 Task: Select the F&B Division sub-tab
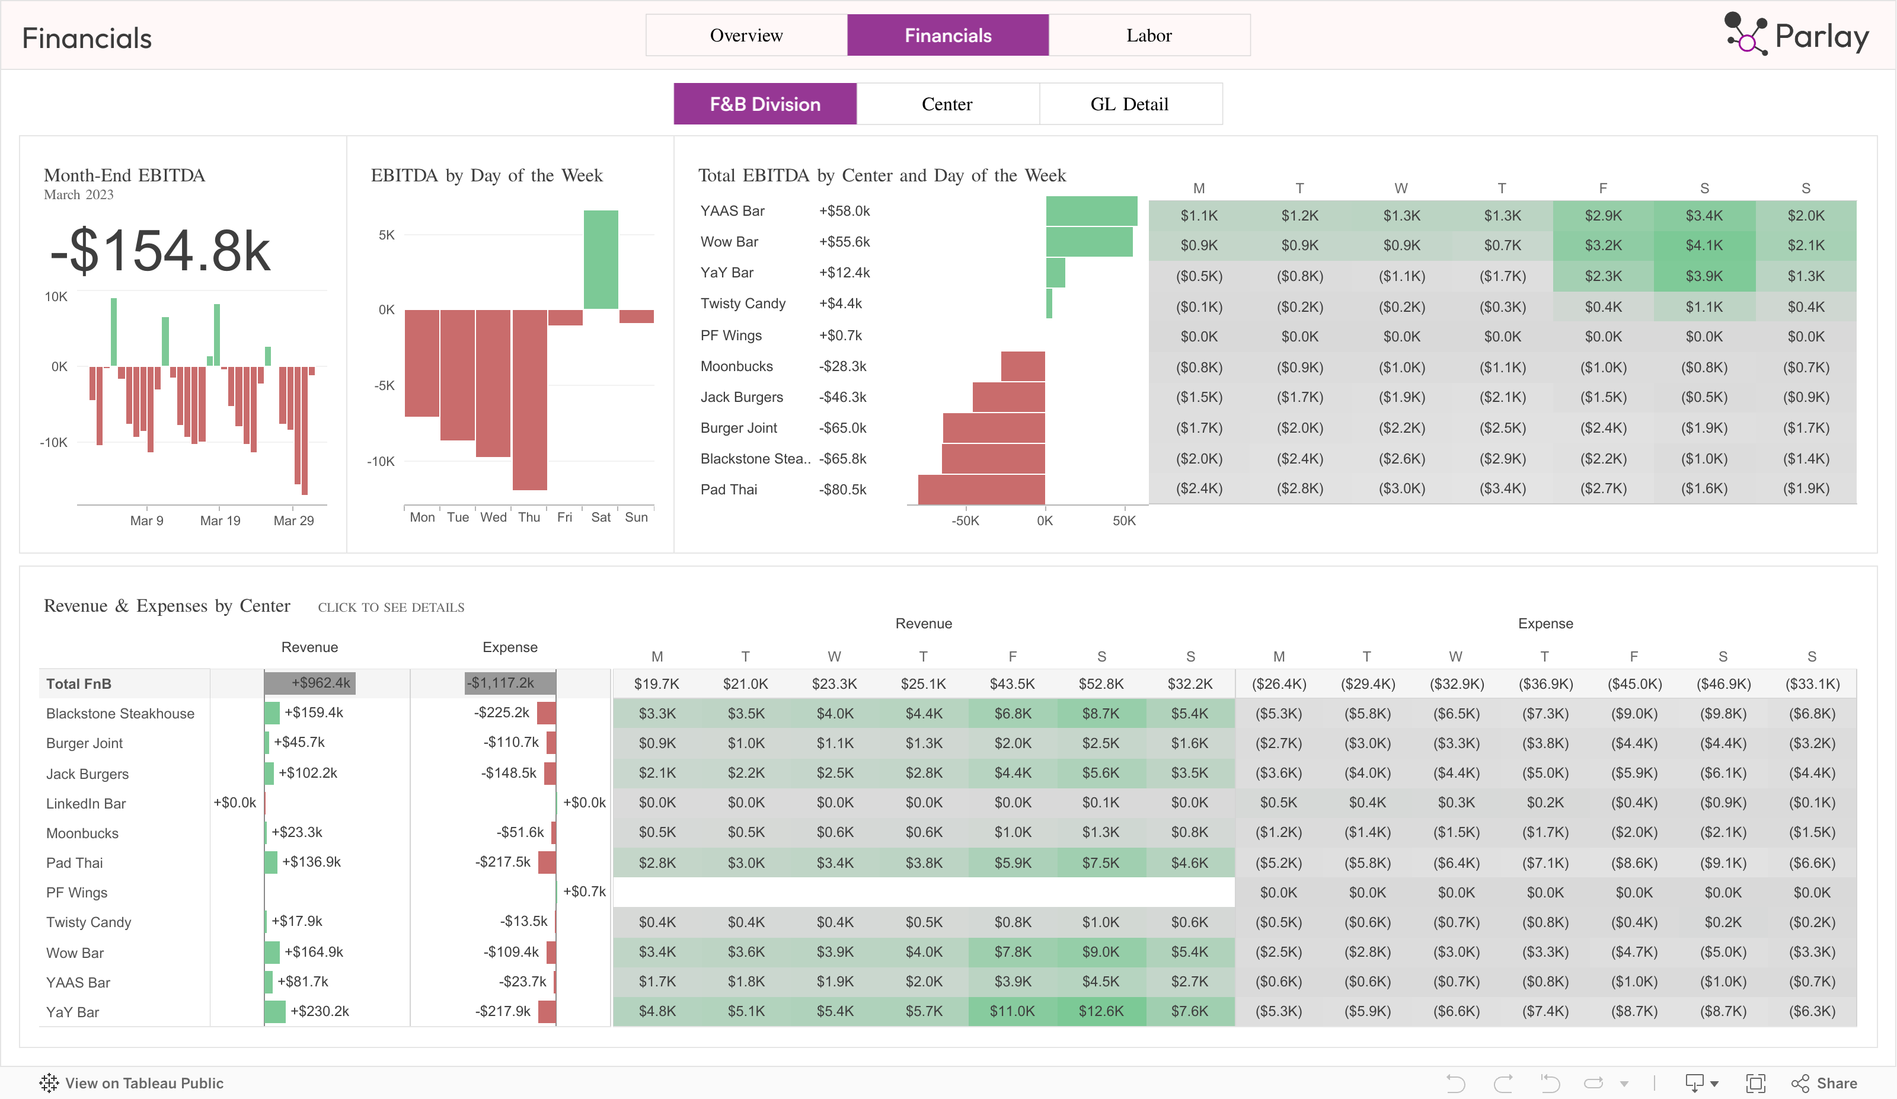pos(765,104)
